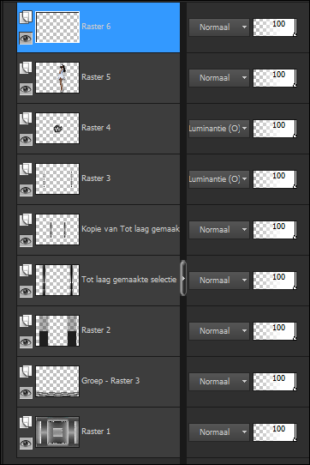Click the layer icon of Groep - Raster 3
This screenshot has width=310, height=465.
pyautogui.click(x=26, y=371)
